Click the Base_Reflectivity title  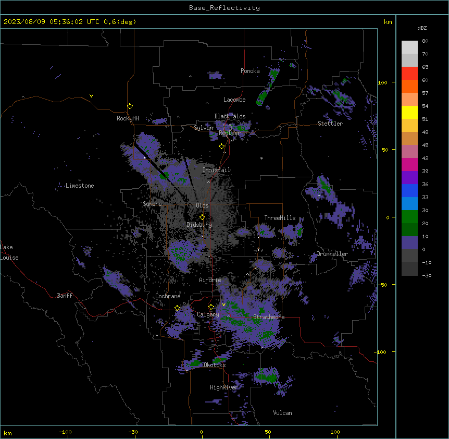pyautogui.click(x=224, y=8)
